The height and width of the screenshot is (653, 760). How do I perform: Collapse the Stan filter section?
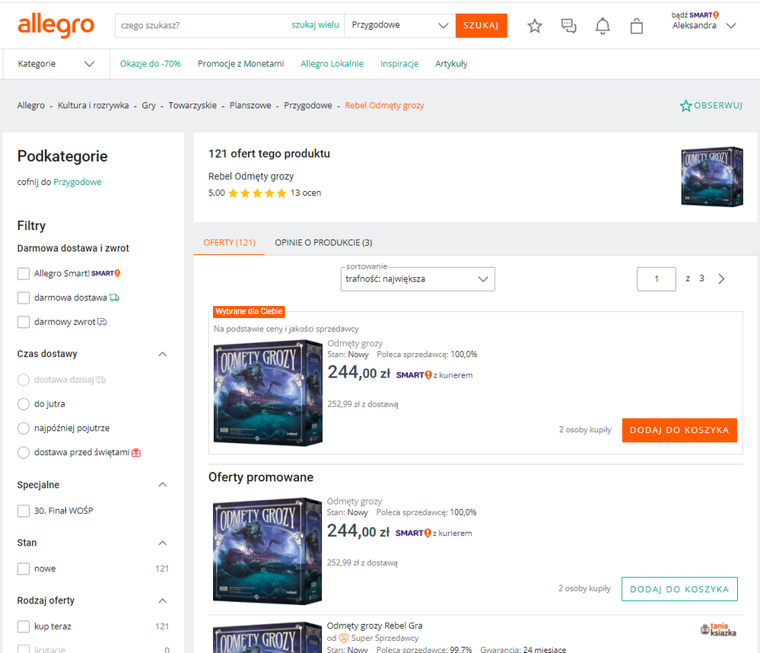point(162,543)
